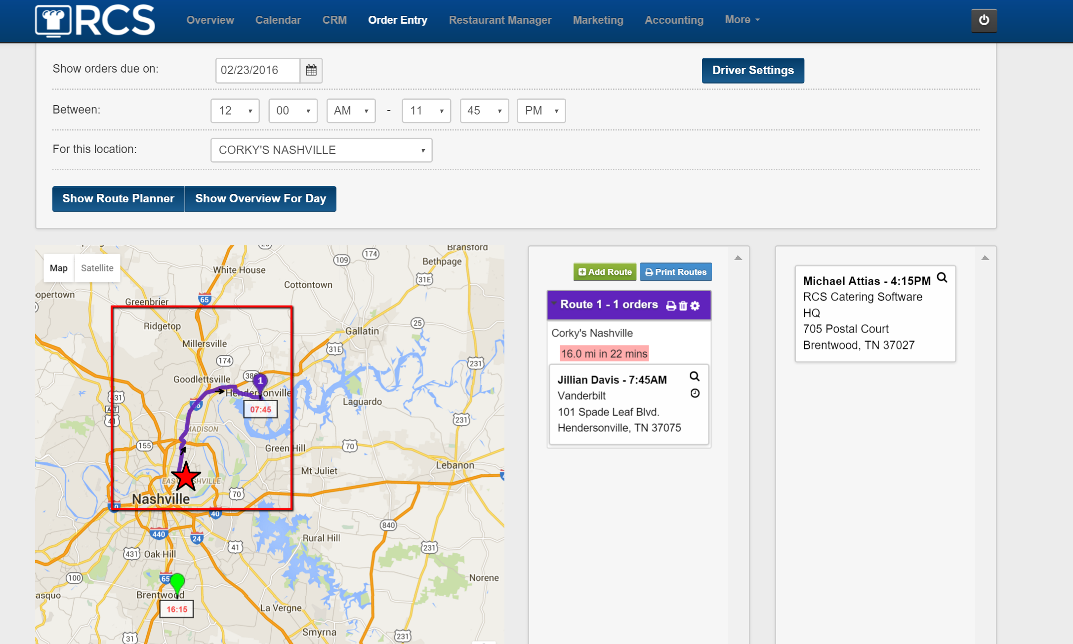
Task: Click the 07:45 marker on the map
Action: (x=260, y=409)
